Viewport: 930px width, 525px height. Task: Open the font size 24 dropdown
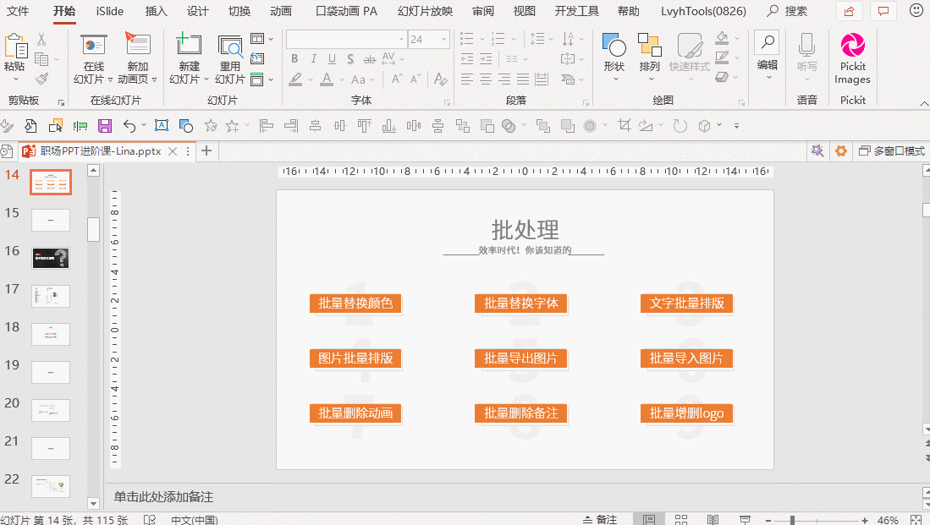pyautogui.click(x=443, y=39)
